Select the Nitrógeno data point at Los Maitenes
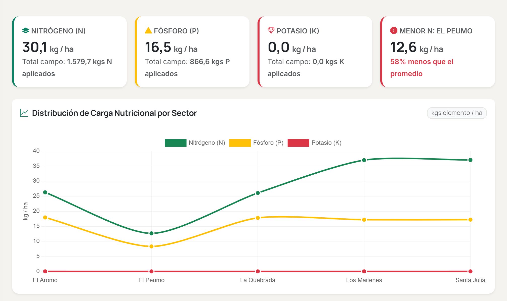 (x=364, y=160)
